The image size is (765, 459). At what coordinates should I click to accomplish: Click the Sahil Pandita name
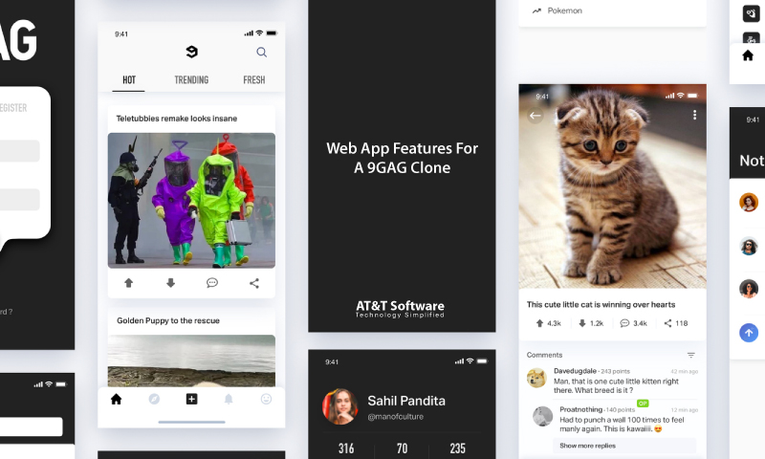[405, 401]
